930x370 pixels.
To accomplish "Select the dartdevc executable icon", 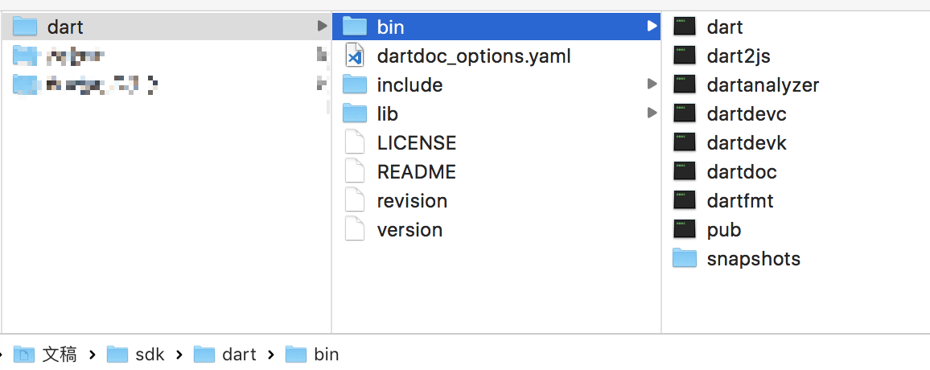I will point(685,113).
